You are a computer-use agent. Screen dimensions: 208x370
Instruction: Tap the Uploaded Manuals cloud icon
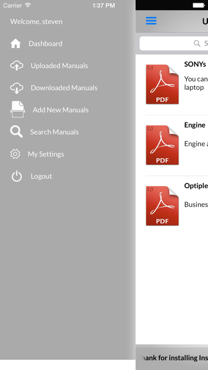[16, 65]
